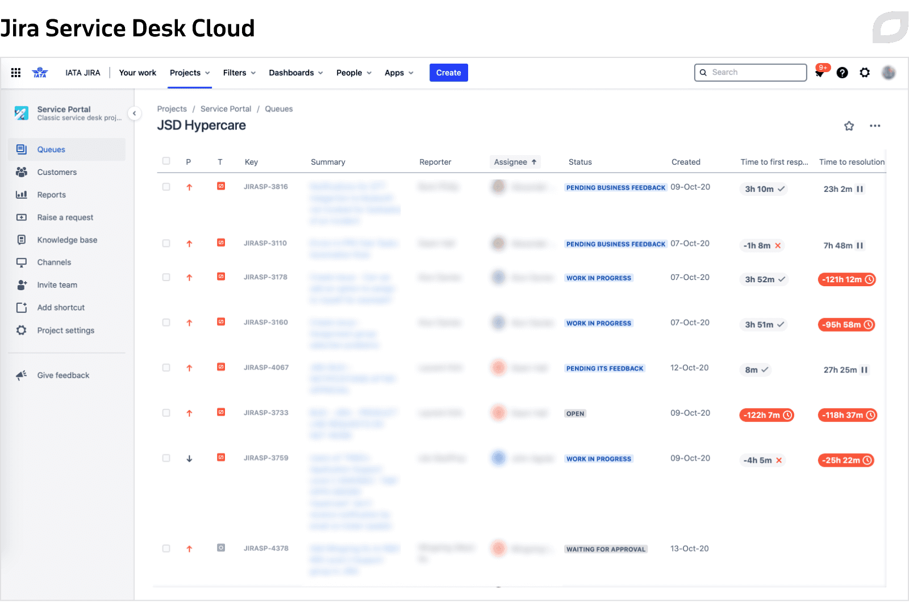This screenshot has height=602, width=909.
Task: Click the Project settings gear icon
Action: [x=22, y=330]
